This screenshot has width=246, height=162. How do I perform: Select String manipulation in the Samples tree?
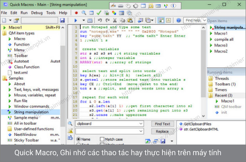point(31,112)
